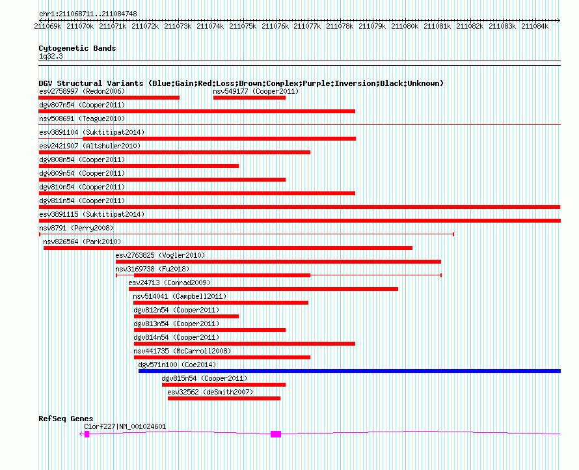Select the dgv811n54 (Cooper2011) label
Image resolution: width=579 pixels, height=470 pixels.
pyautogui.click(x=82, y=200)
